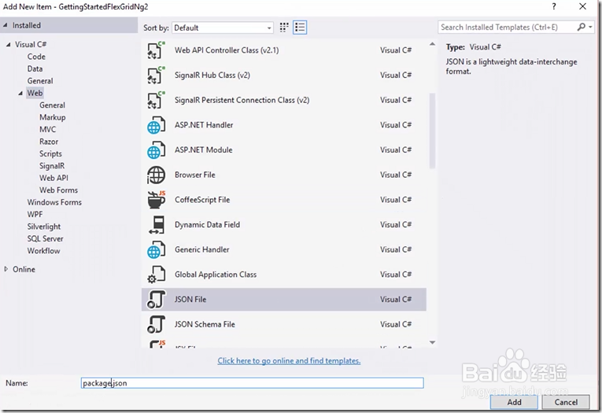602x413 pixels.
Task: Collapse the Installed section
Action: (6, 25)
